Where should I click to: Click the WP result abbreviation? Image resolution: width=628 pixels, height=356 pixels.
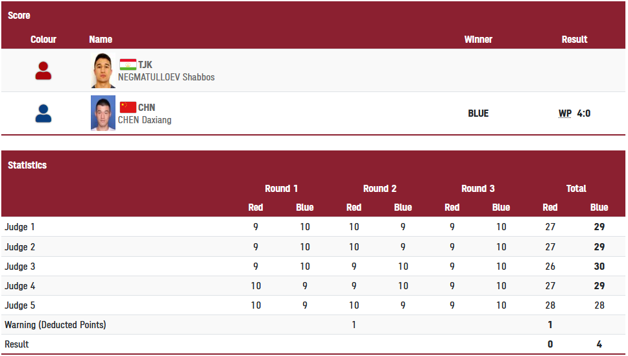coord(564,113)
